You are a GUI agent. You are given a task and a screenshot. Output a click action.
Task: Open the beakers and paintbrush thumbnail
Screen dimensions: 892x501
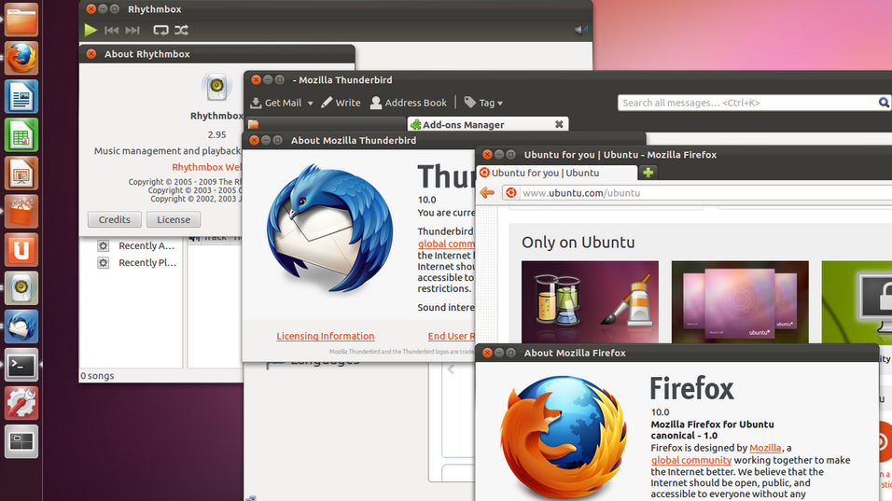coord(590,302)
